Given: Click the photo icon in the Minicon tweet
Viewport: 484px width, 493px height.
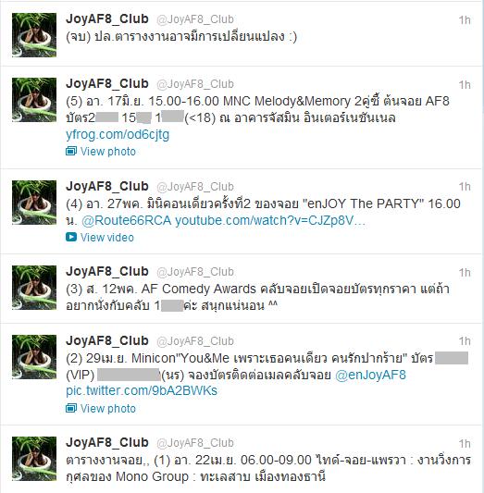Looking at the screenshot, I should tap(71, 408).
